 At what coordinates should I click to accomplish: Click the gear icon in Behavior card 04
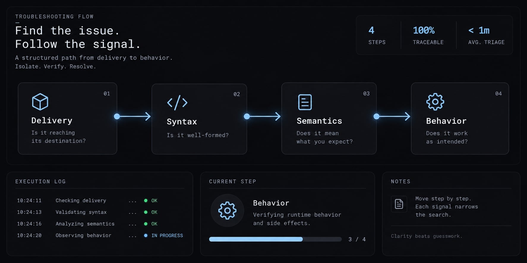(435, 102)
